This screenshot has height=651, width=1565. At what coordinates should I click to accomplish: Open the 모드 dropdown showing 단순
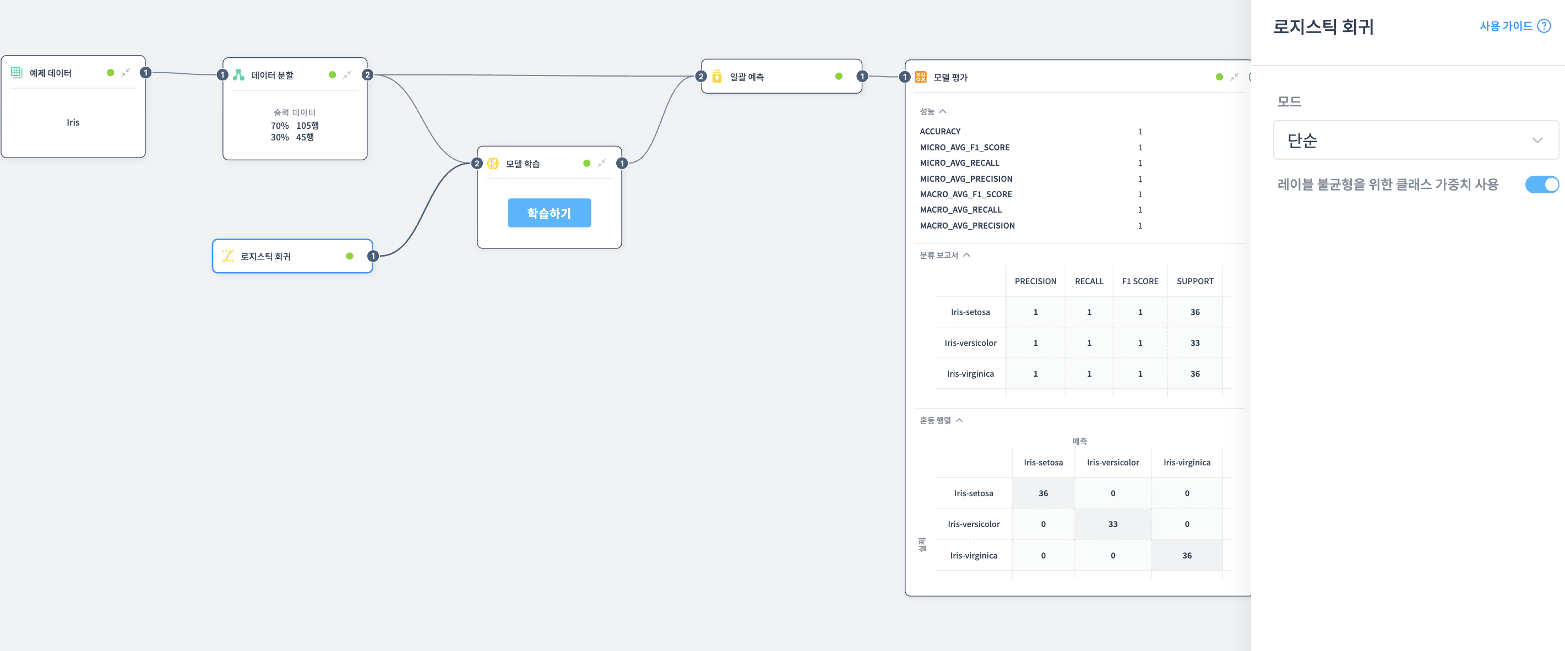click(x=1415, y=140)
